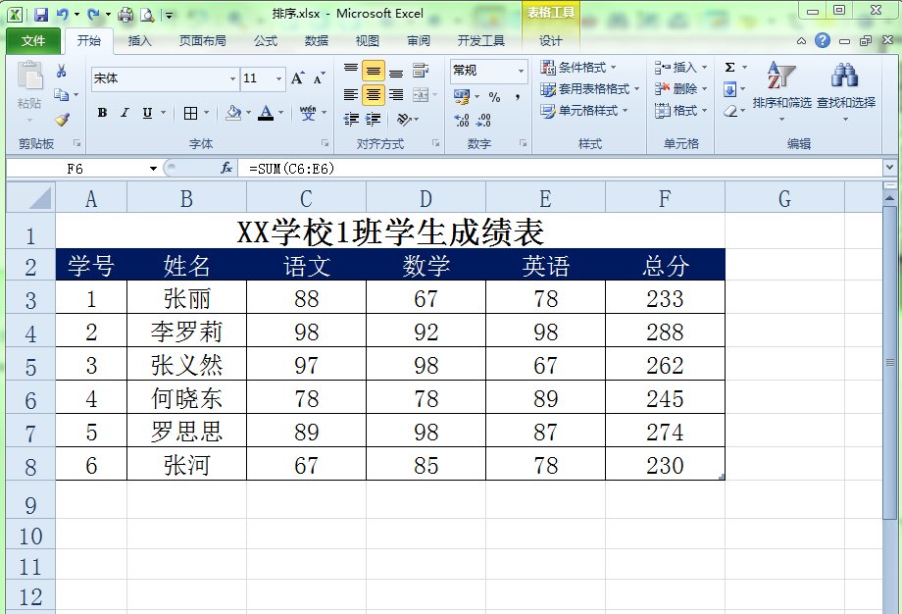Apply accounting number format icon
The image size is (902, 614).
[462, 97]
